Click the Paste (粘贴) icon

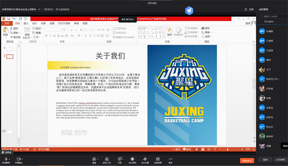(x=5, y=30)
